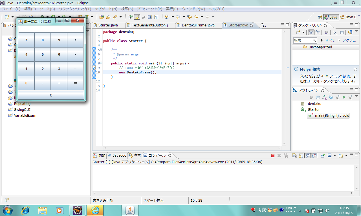
Task: Toggle Mark Occurrences highlighter in the toolbar
Action: tap(137, 17)
